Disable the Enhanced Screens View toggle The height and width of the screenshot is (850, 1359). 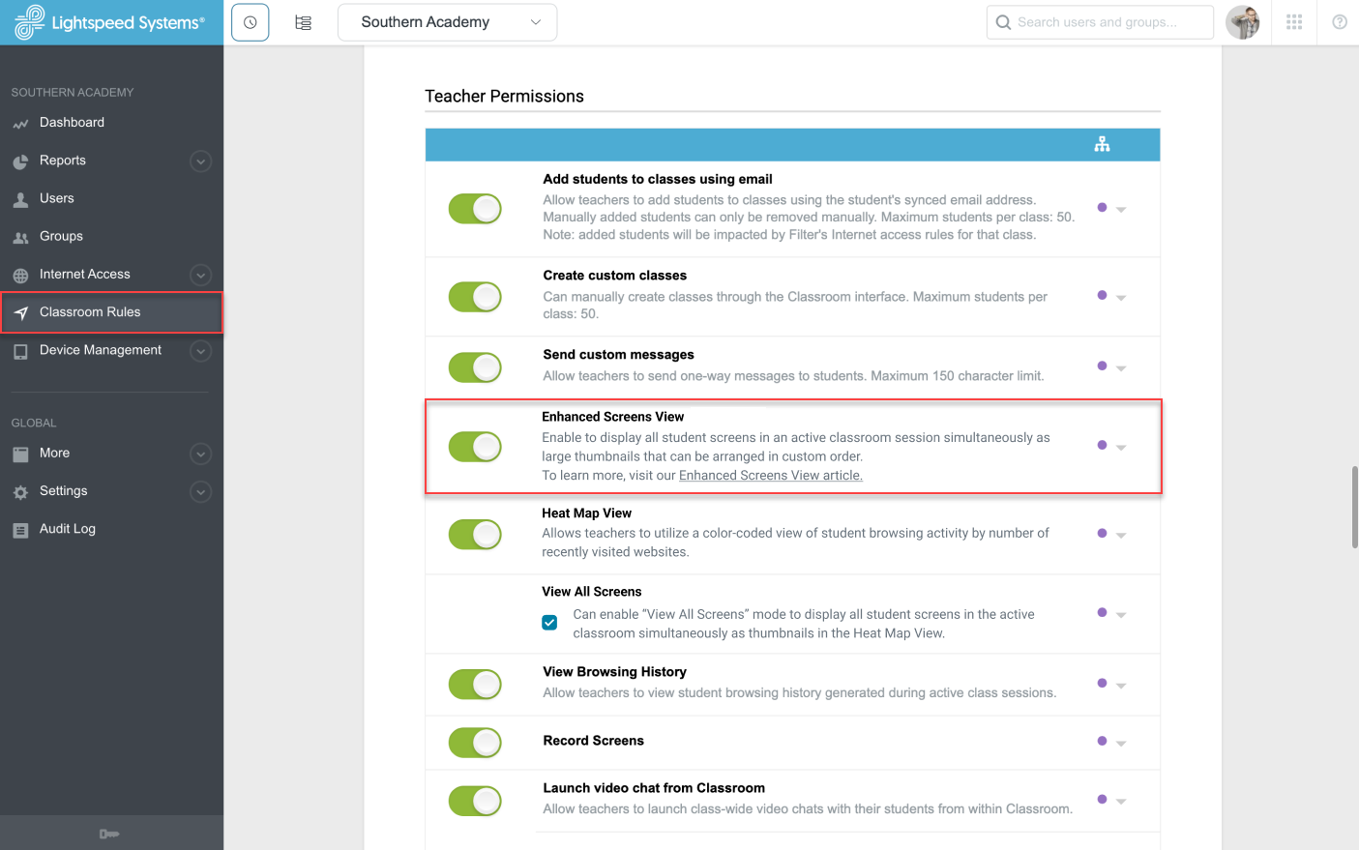(x=475, y=447)
